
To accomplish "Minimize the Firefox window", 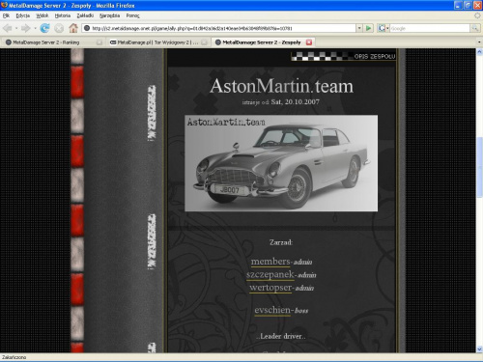I will [x=458, y=5].
